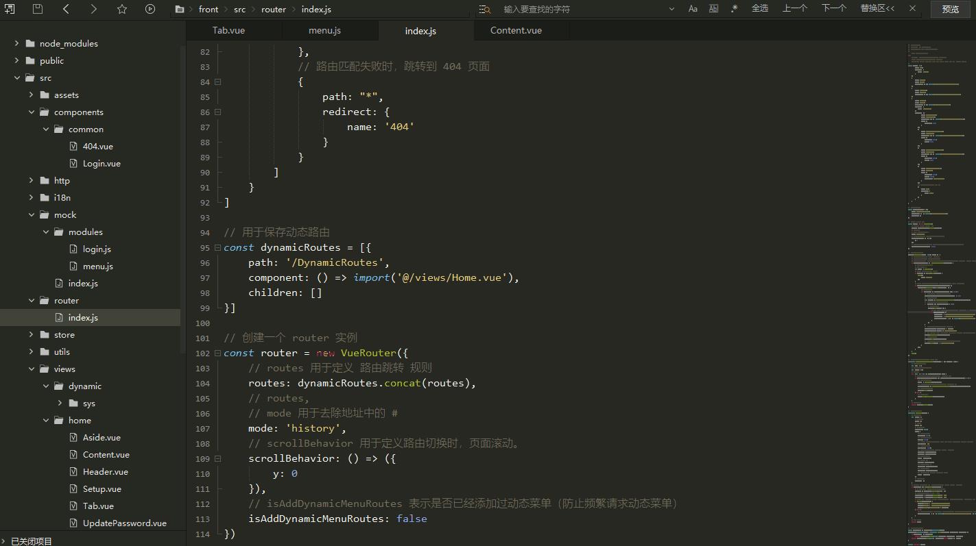The image size is (976, 546).
Task: Click the Setup.vue file icon
Action: 74,488
